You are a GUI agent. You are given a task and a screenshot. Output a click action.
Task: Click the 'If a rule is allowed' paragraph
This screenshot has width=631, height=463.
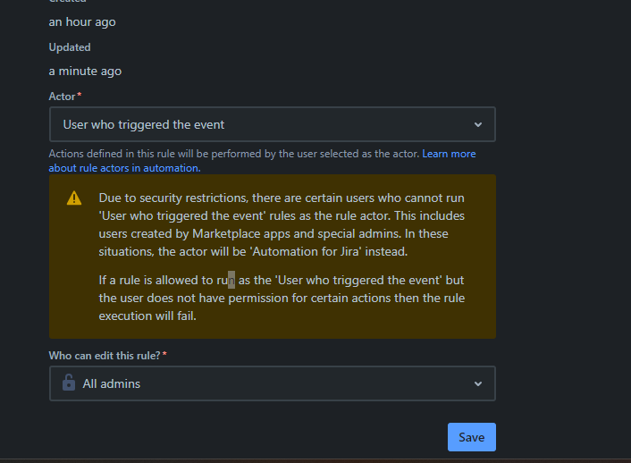pyautogui.click(x=282, y=298)
